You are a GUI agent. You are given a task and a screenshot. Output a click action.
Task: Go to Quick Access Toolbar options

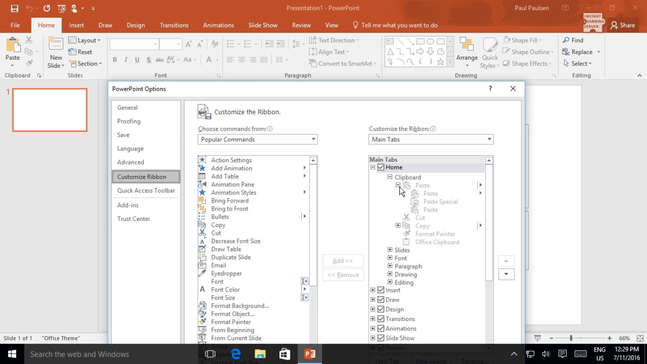coord(146,190)
